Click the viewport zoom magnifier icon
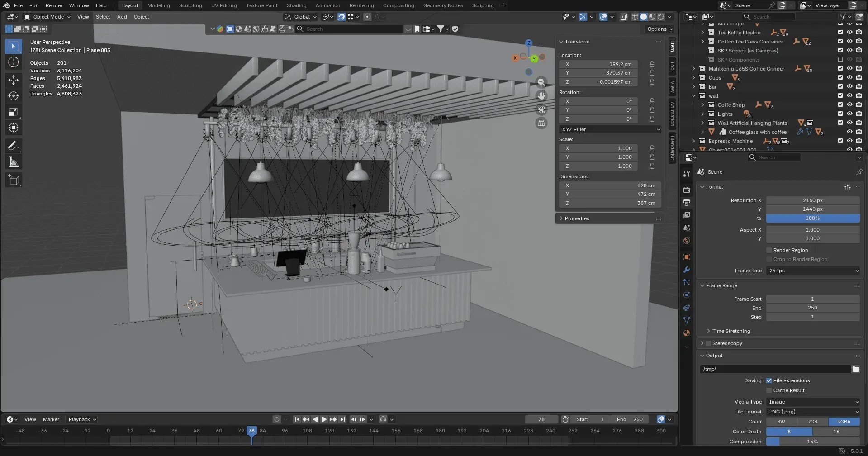 coord(541,82)
